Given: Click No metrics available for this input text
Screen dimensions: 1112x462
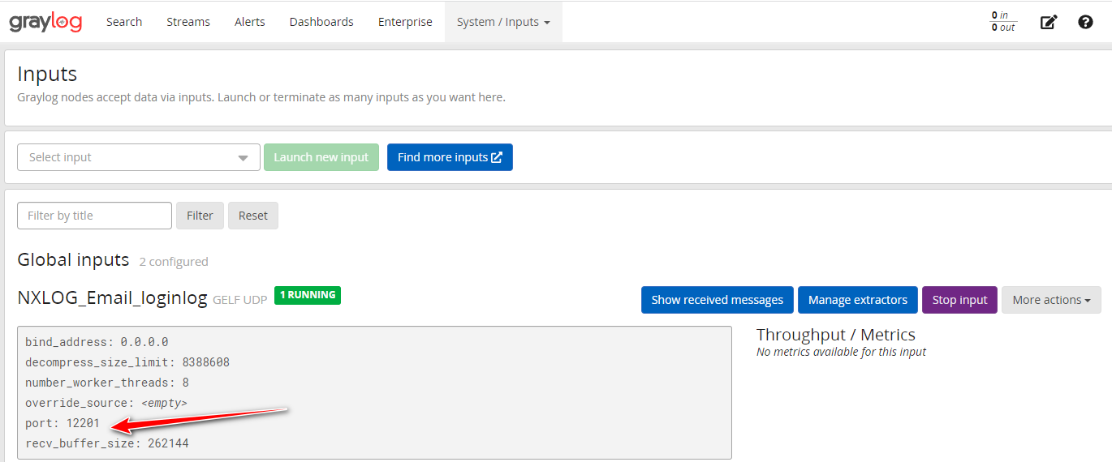Looking at the screenshot, I should tap(841, 352).
